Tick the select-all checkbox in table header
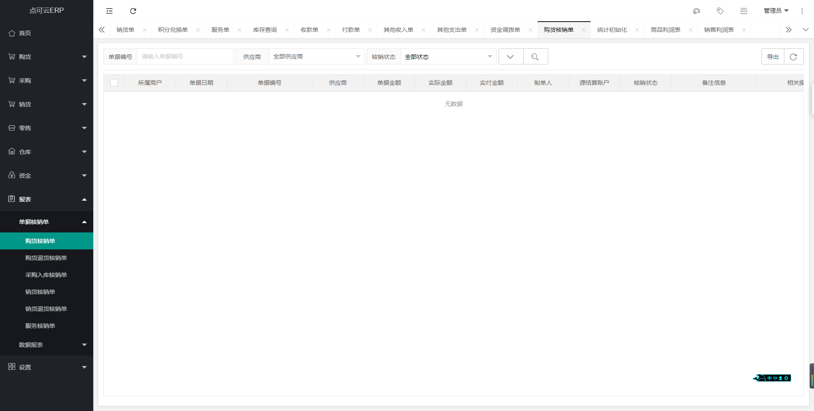 pos(114,83)
